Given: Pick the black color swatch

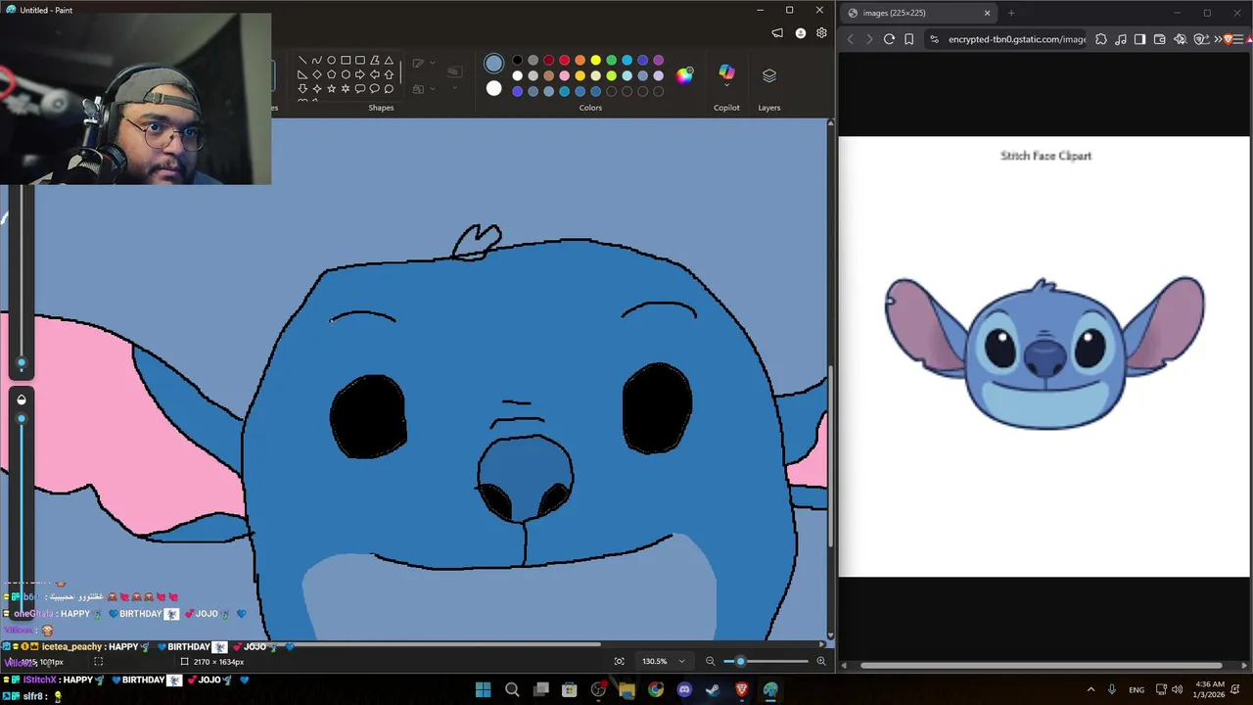Looking at the screenshot, I should 518,60.
